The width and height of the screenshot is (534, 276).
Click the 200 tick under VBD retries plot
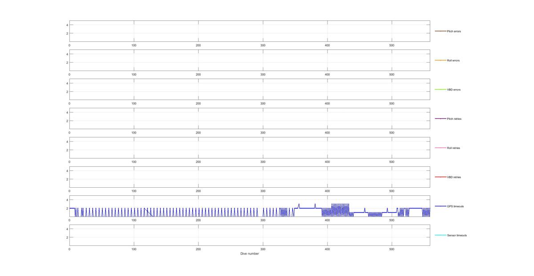(x=198, y=191)
